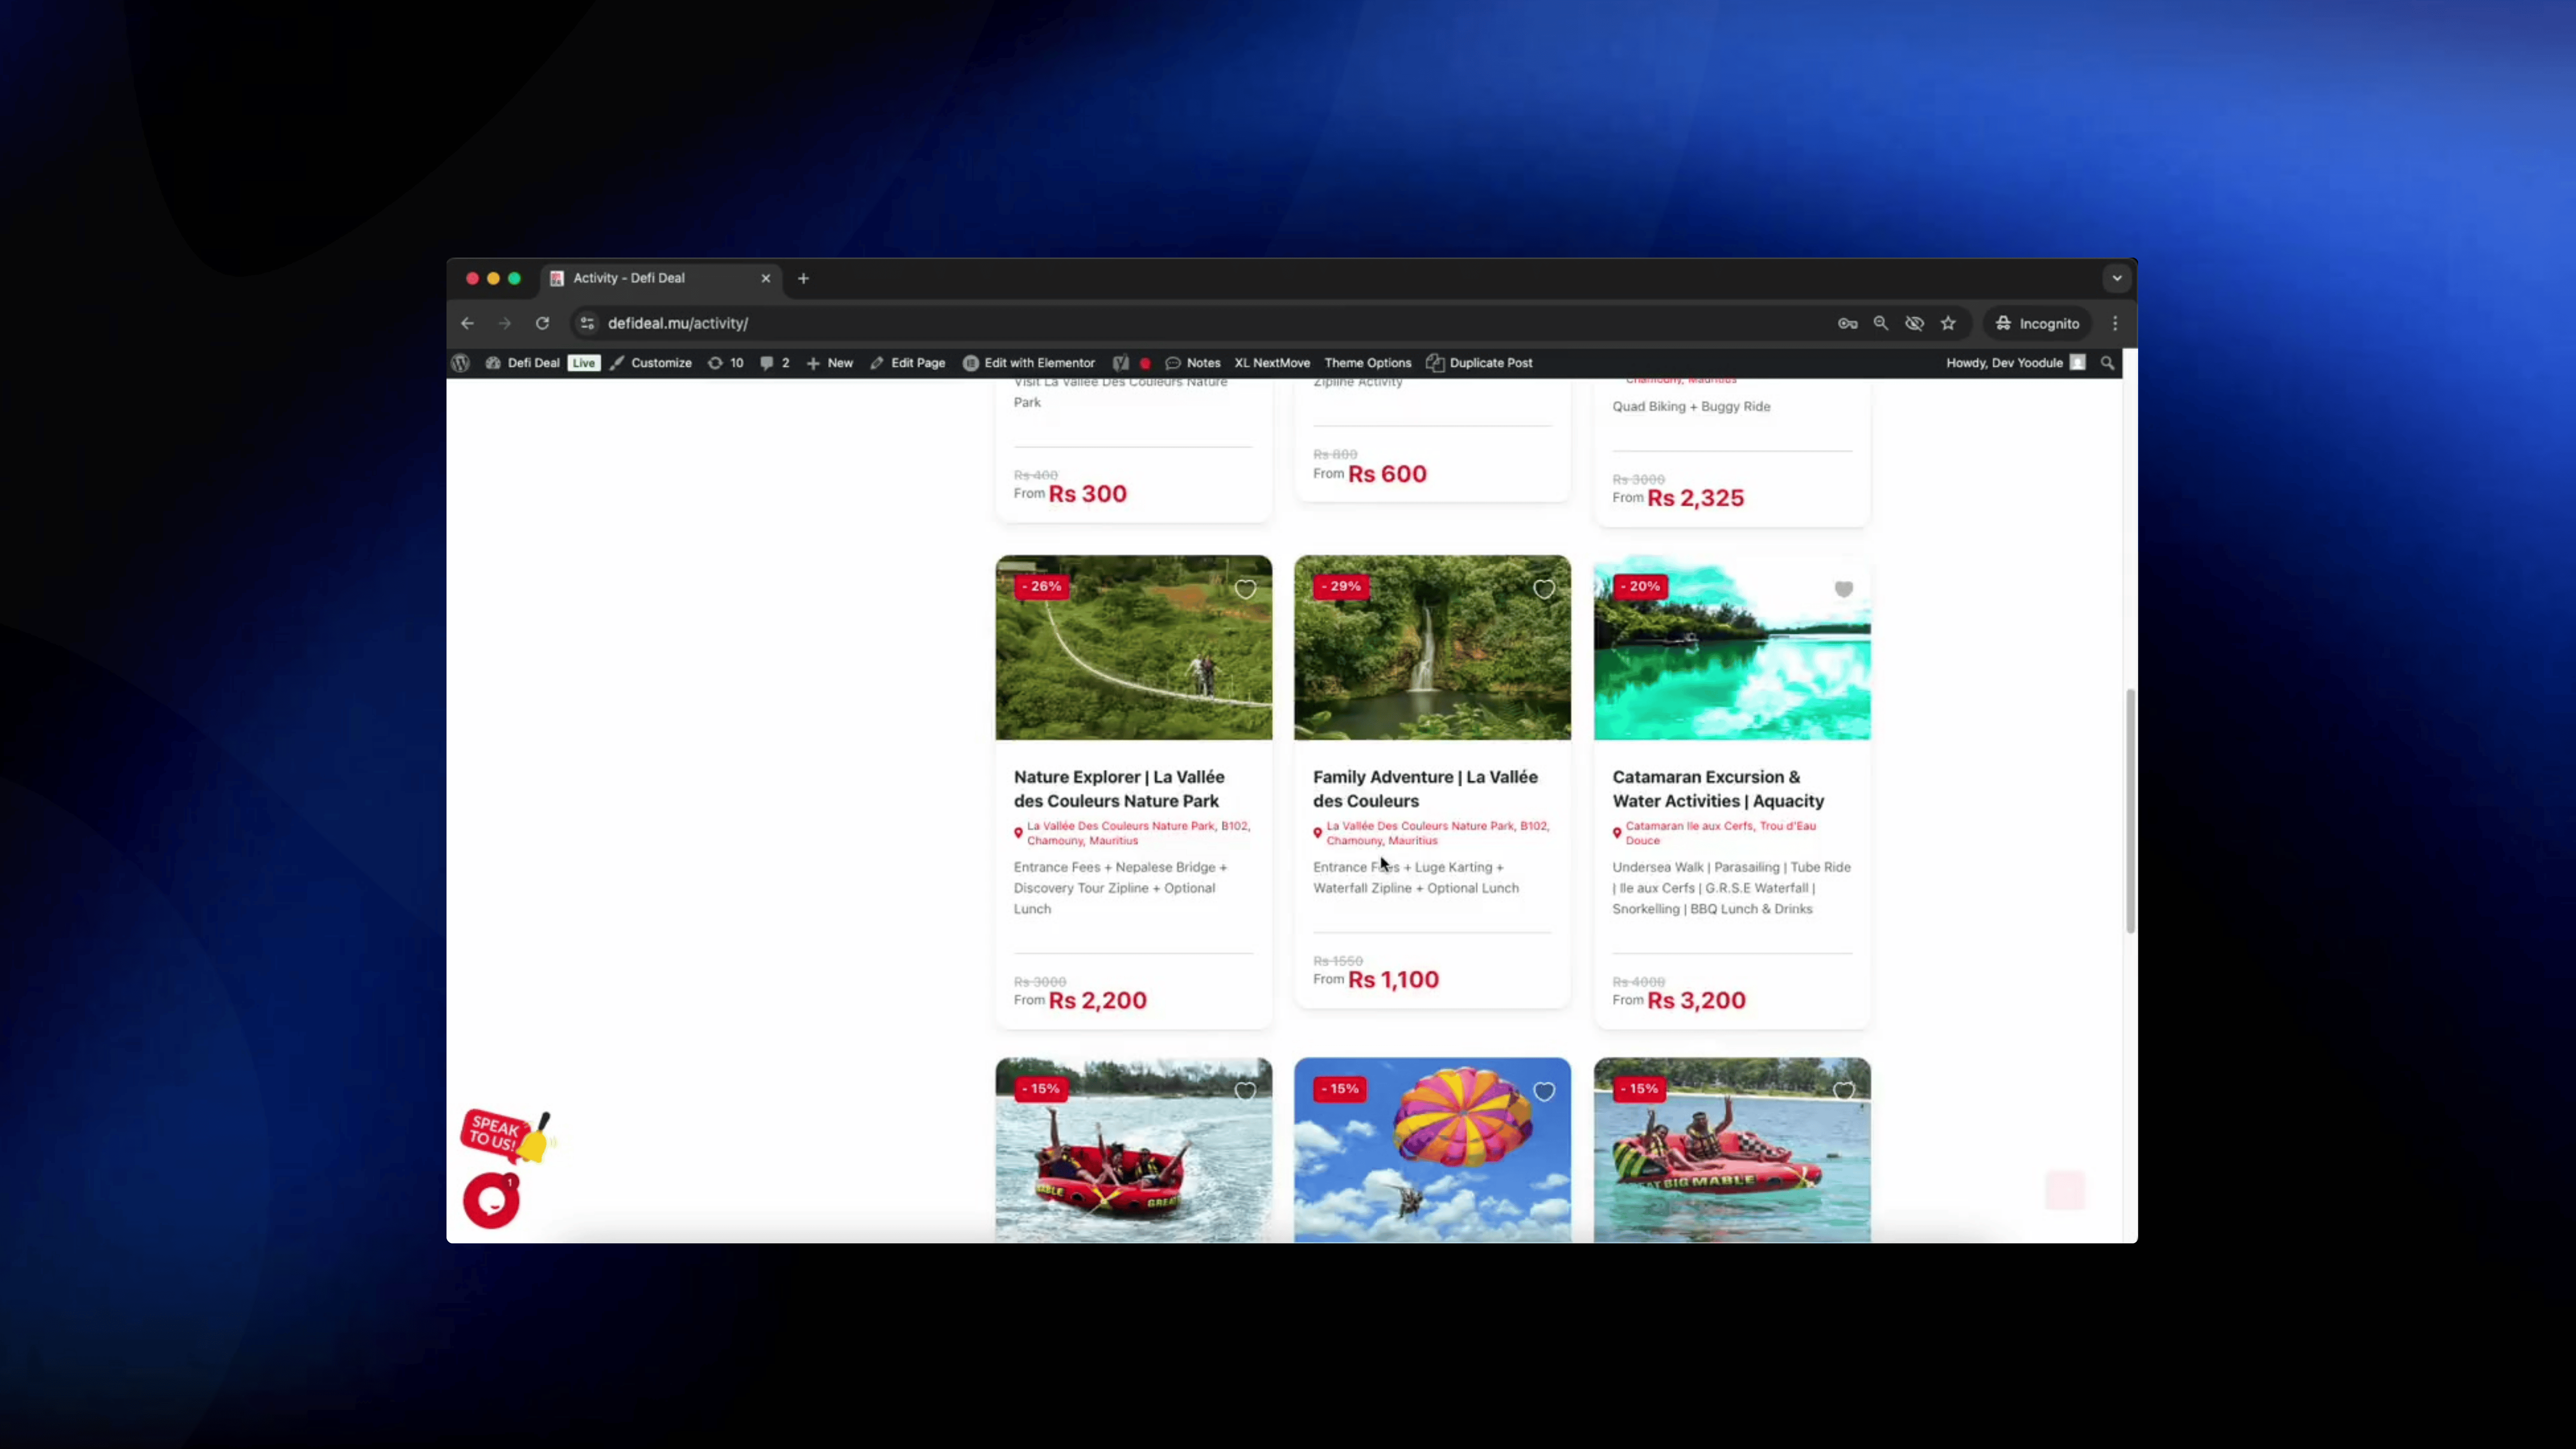This screenshot has width=2576, height=1449.
Task: Unfavorite the Catamaran Excursion heart icon
Action: pyautogui.click(x=1843, y=589)
